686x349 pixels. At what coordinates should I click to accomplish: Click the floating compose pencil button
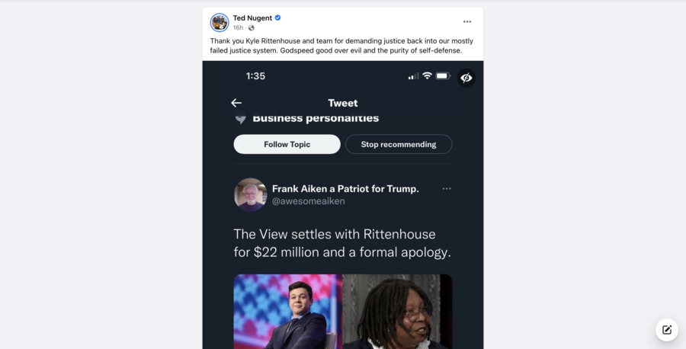pos(667,329)
